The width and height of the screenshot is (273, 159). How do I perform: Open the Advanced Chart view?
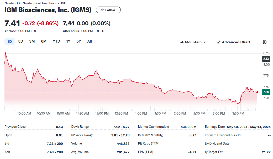point(234,42)
